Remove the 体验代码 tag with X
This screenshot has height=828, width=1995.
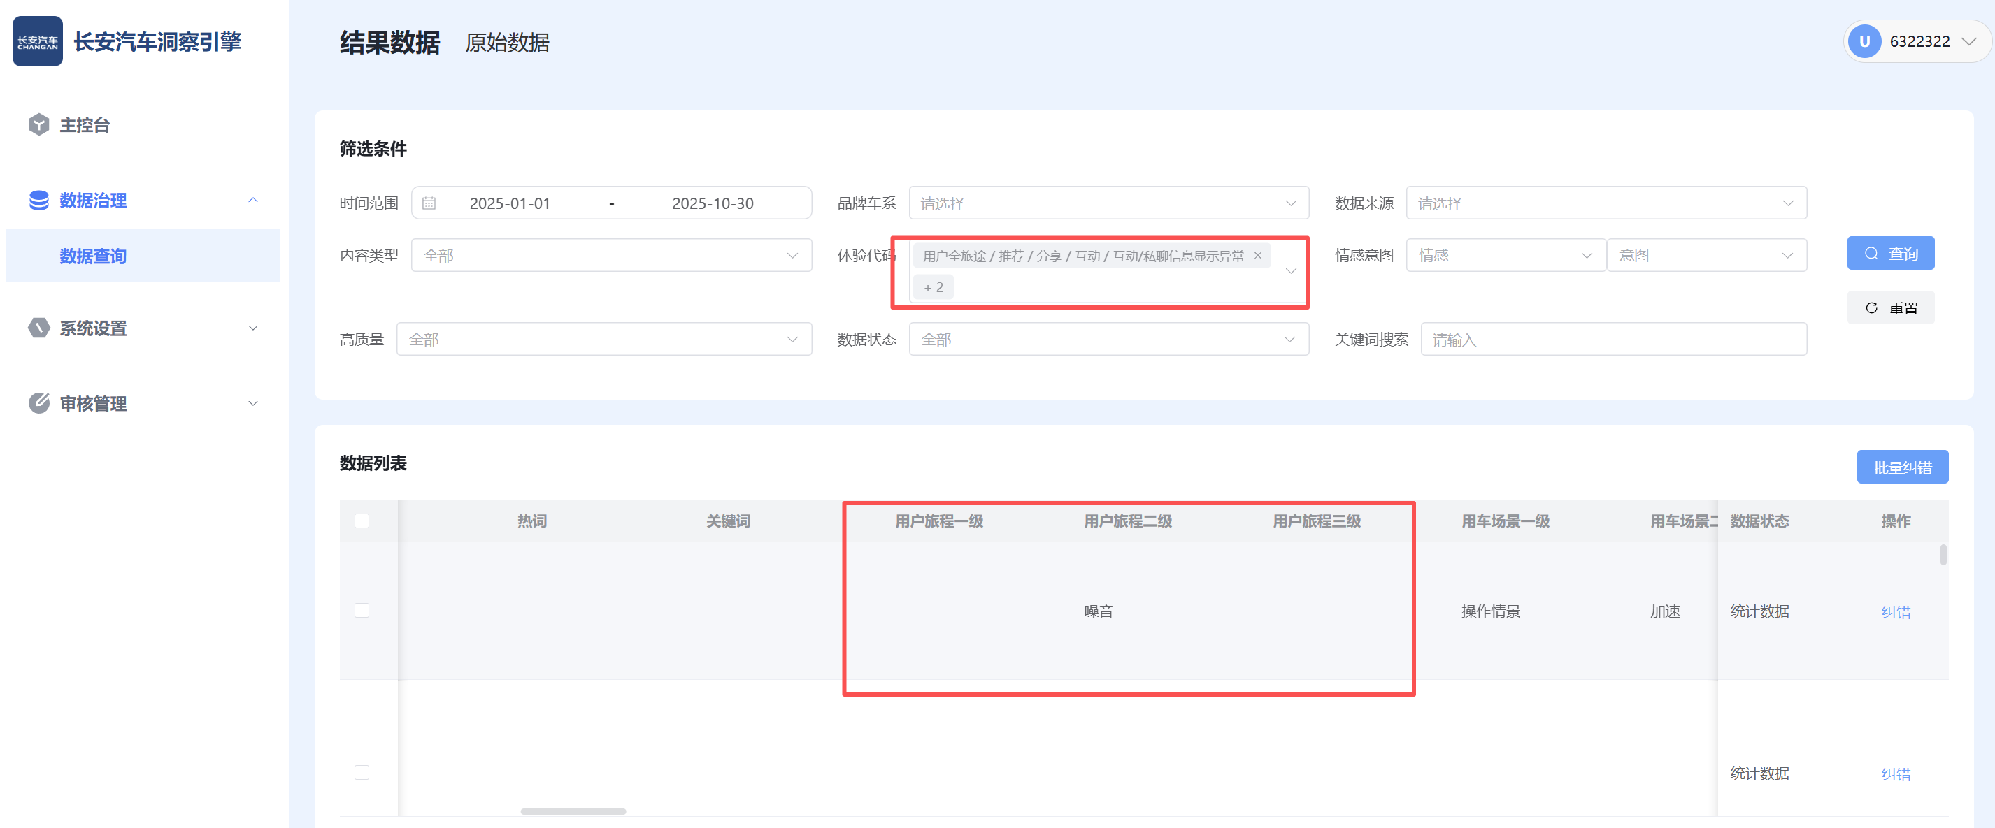pos(1258,256)
